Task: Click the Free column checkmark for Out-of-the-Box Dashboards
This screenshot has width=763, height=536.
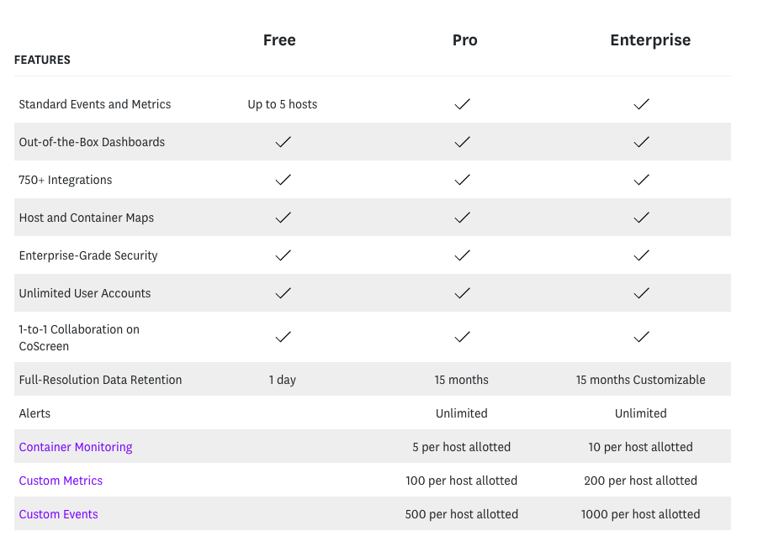Action: click(283, 142)
